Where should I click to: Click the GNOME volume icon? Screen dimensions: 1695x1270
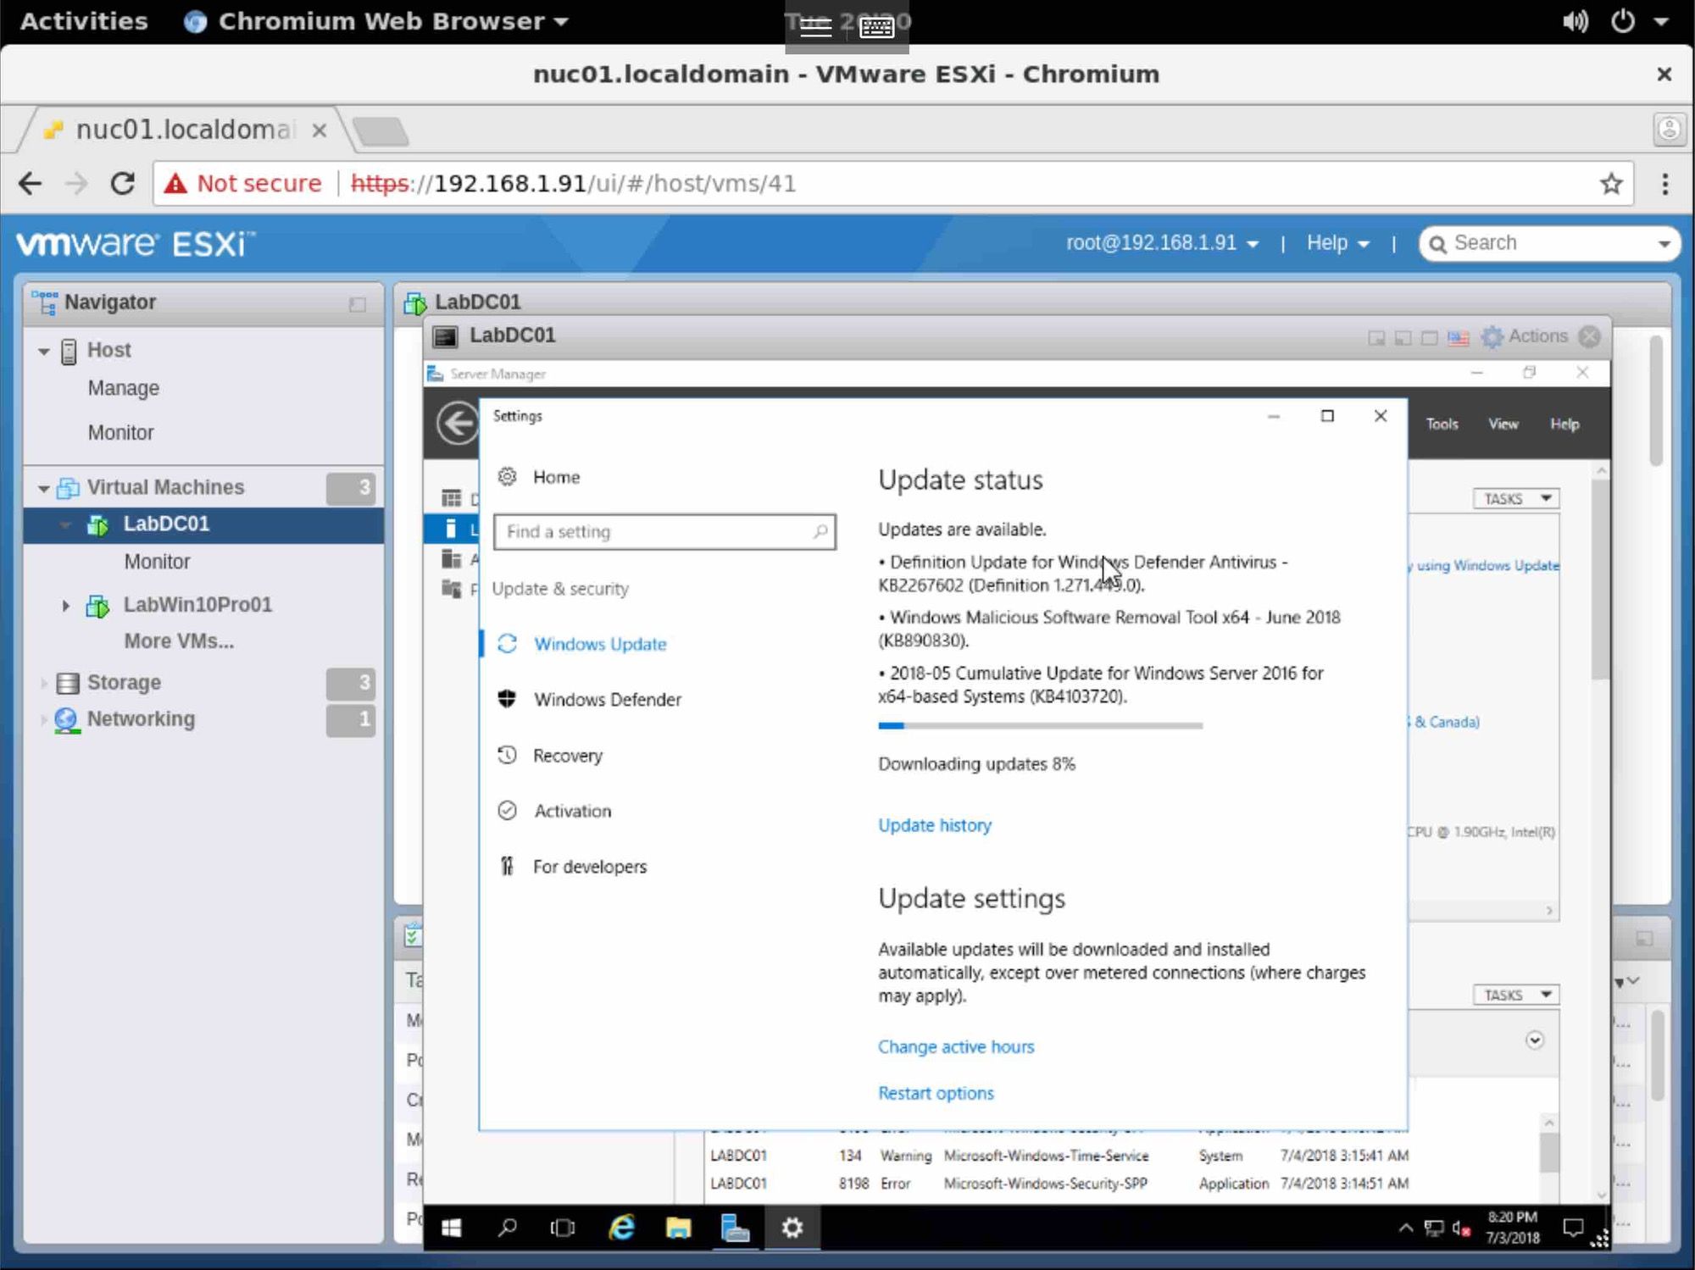pyautogui.click(x=1575, y=21)
